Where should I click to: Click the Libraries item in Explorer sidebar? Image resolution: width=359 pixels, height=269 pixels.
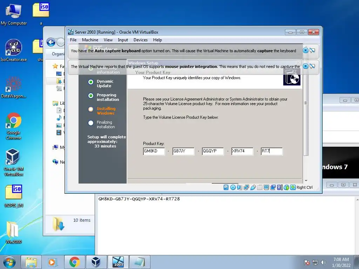coord(59,103)
